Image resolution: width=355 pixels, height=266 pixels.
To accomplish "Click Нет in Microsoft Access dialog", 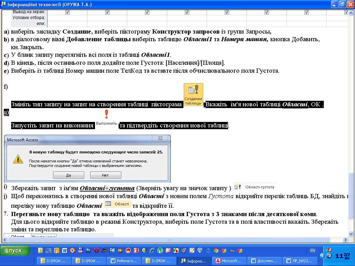I will point(105,175).
